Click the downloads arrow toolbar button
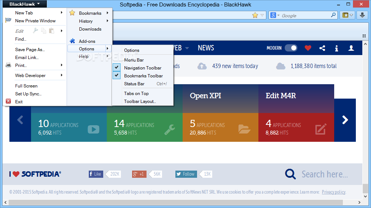Viewport: 371px width, 208px height. (362, 15)
